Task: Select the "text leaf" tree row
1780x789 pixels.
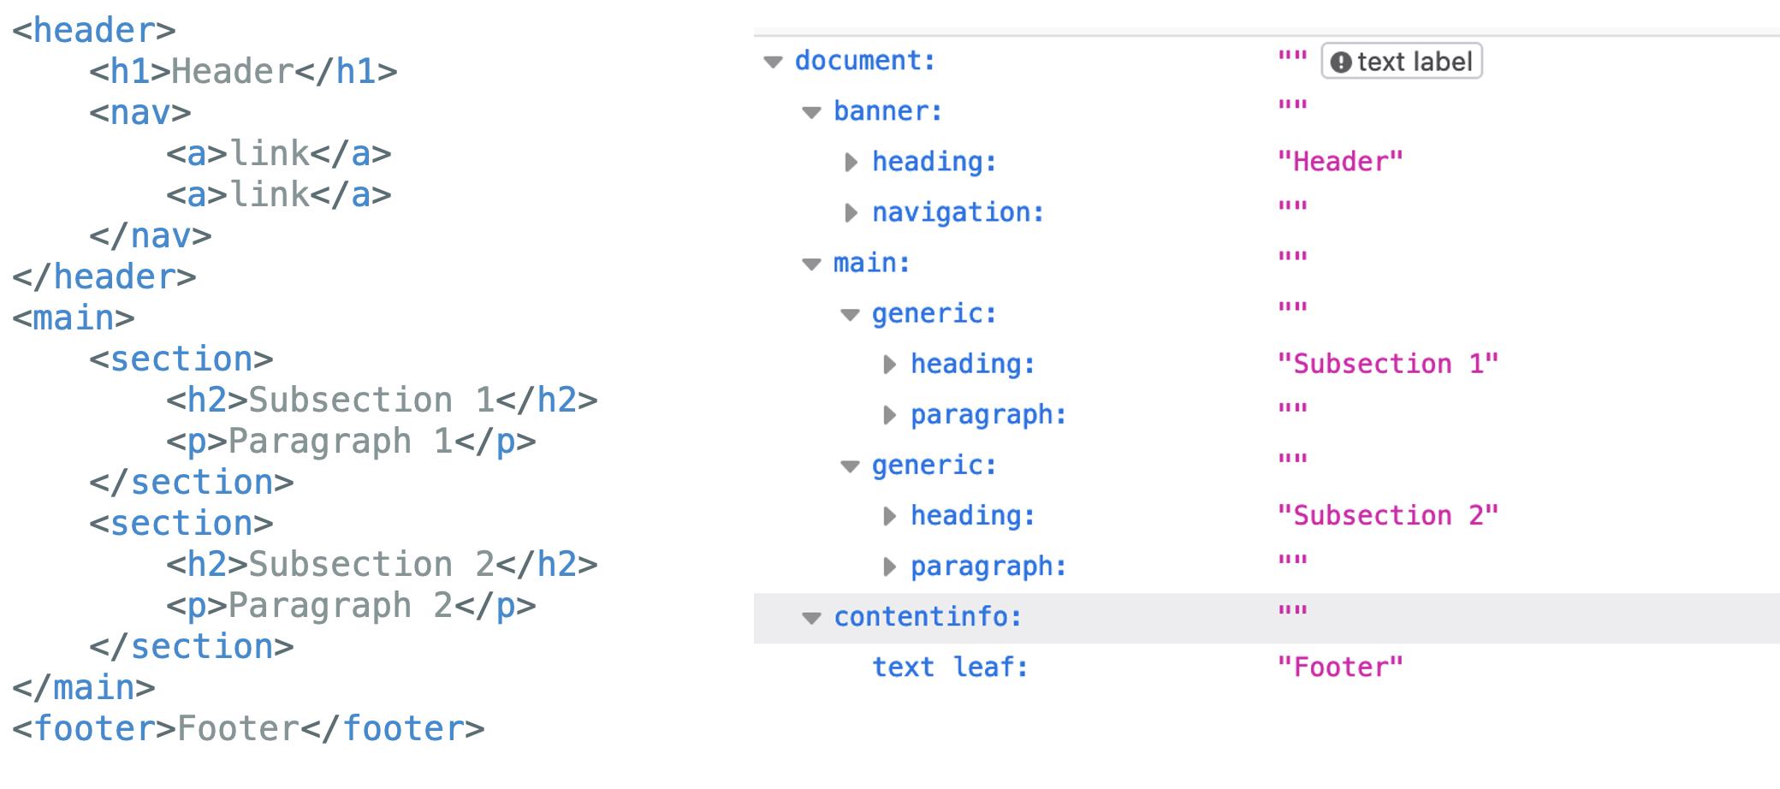Action: 950,667
